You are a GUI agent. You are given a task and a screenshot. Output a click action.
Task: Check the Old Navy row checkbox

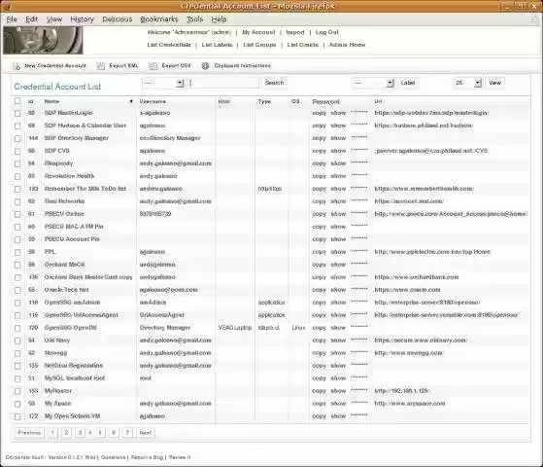pos(17,341)
